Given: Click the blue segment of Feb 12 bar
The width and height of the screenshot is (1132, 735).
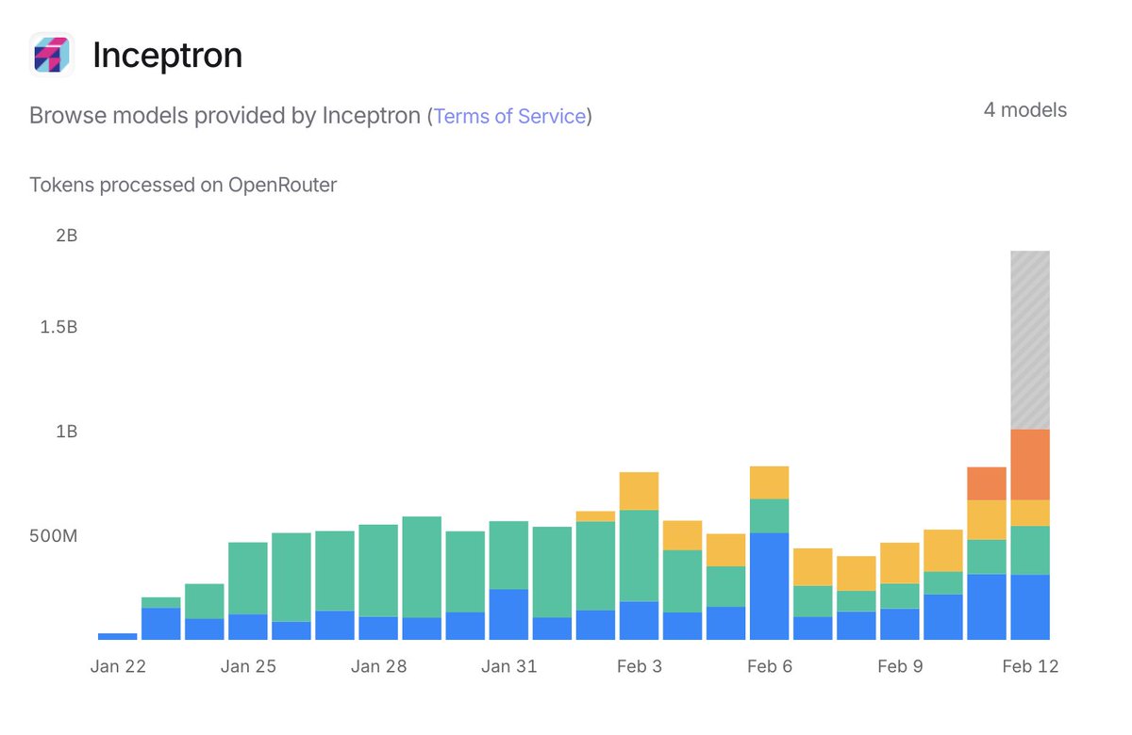Looking at the screenshot, I should tap(1030, 607).
